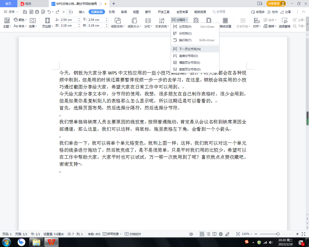Screen dimensions: 309x247
Task: Select 下一页分节符(N) menu item
Action: pos(195,49)
